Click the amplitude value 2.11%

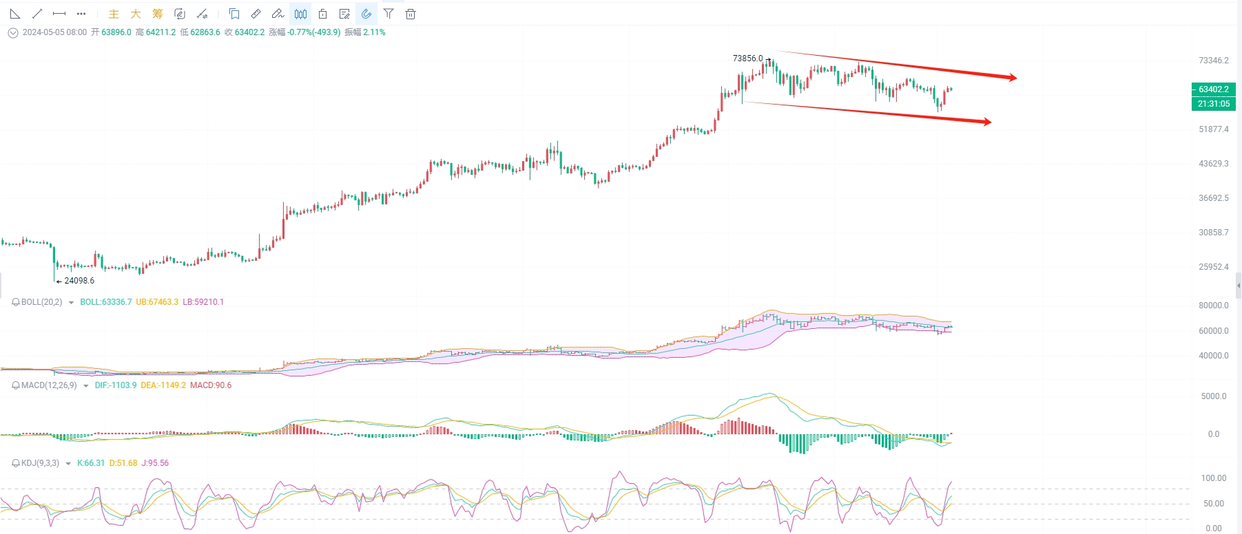[x=374, y=32]
